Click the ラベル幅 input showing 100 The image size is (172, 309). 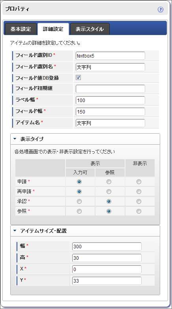[110, 100]
